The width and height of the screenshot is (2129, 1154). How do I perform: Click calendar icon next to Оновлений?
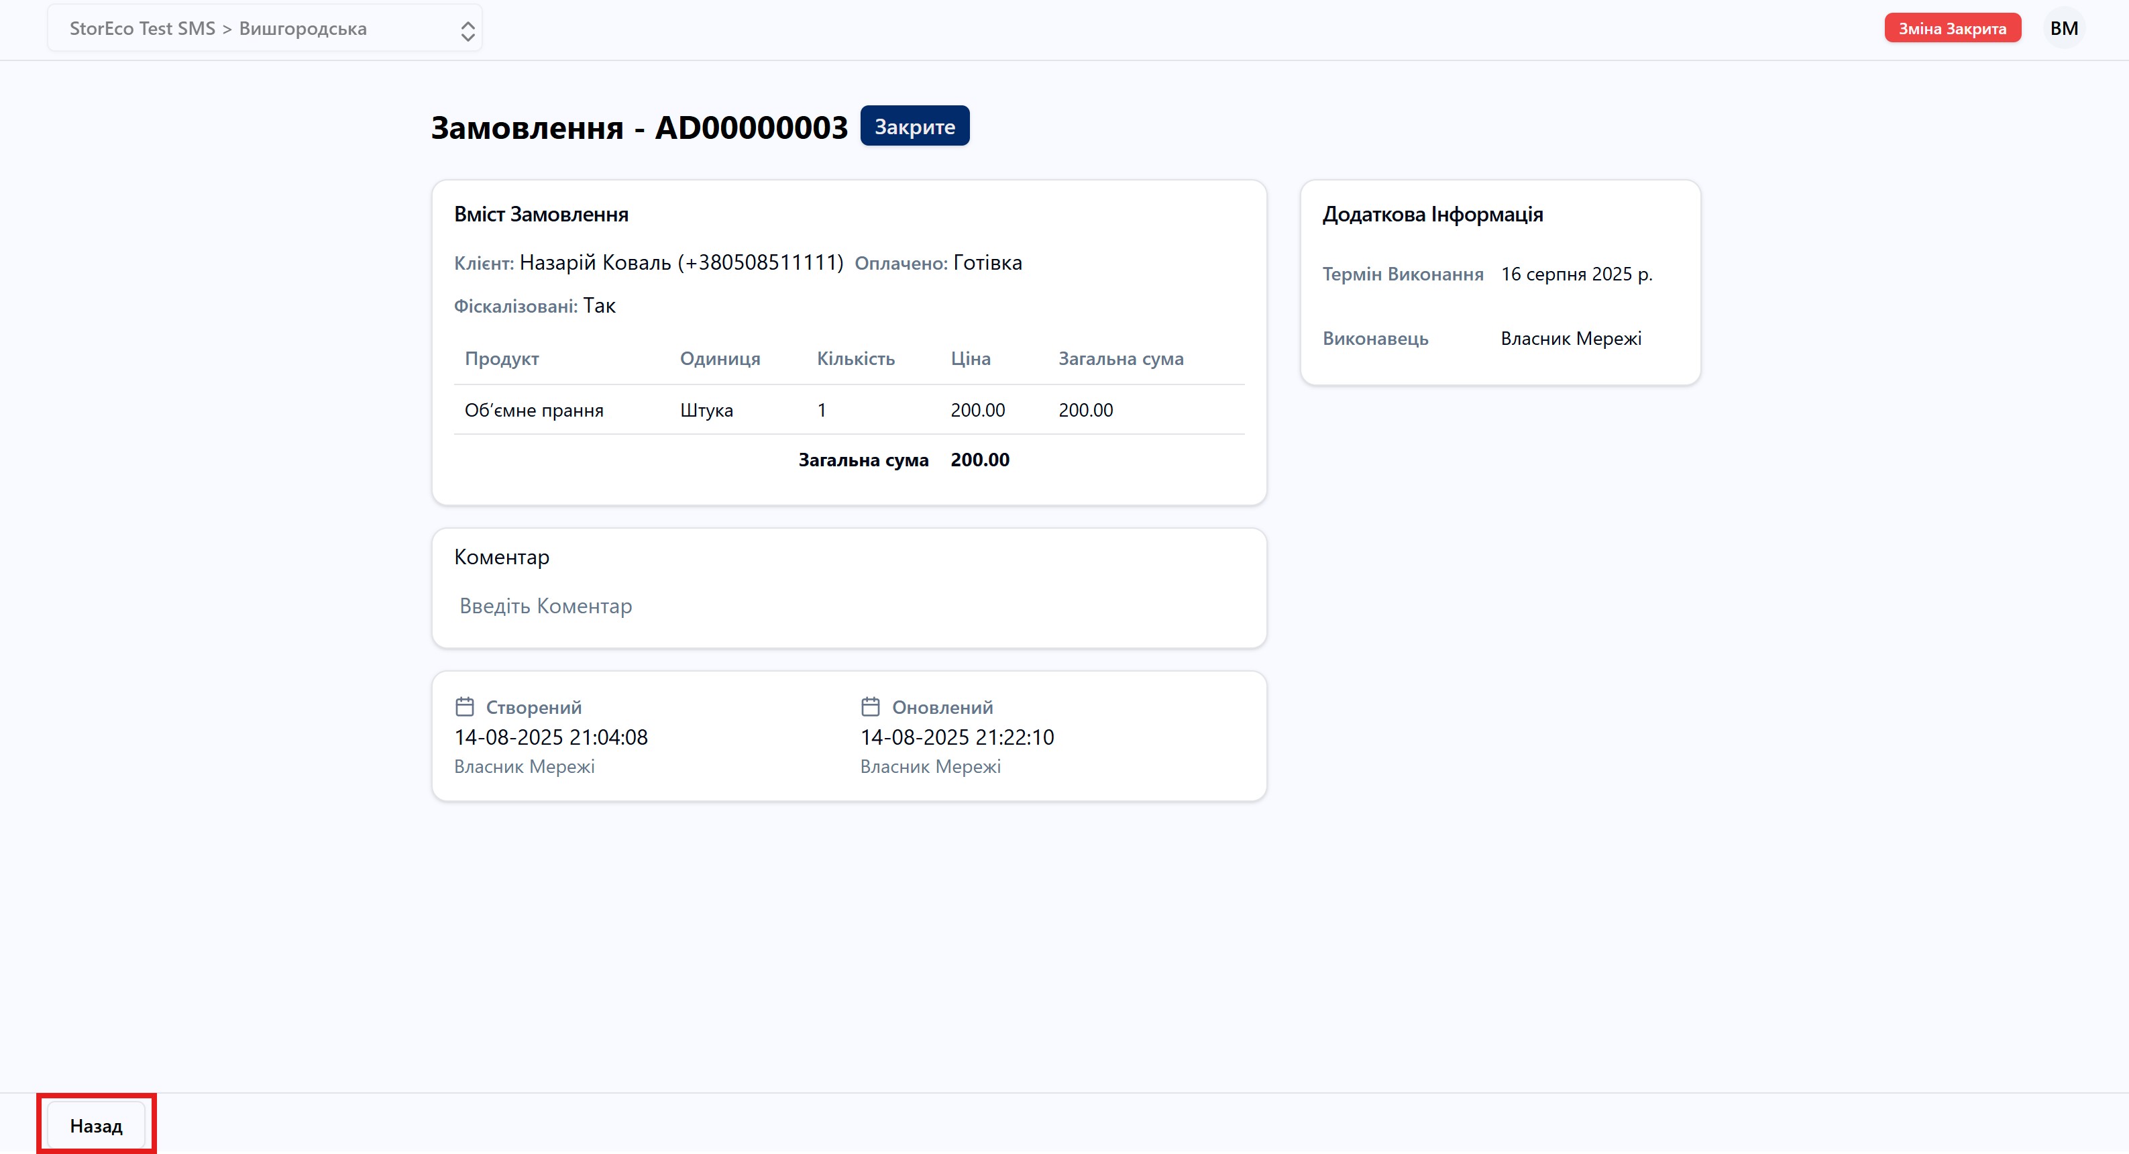click(870, 706)
